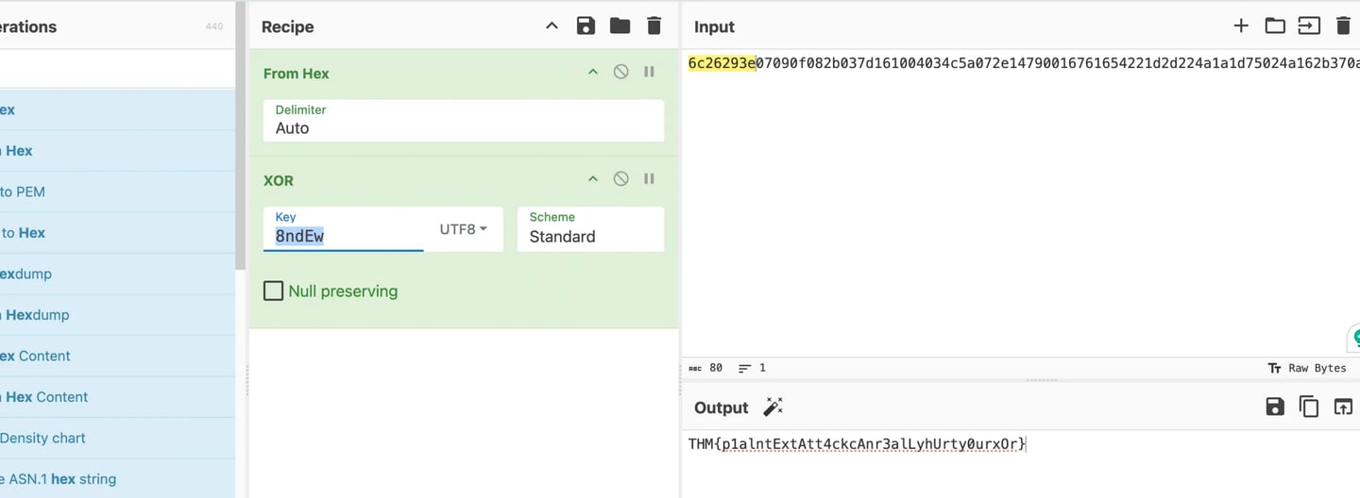Clear recipe with trash icon

[x=654, y=26]
